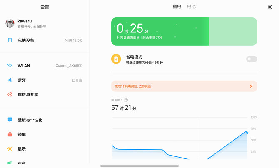
Task: Open 壁纸与个性化 settings entry
Action: click(45, 120)
